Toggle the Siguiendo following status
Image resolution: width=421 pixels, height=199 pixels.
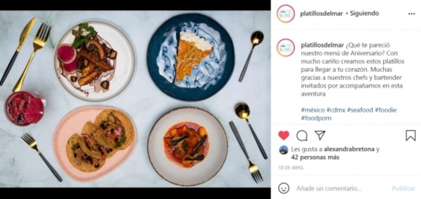coord(364,13)
